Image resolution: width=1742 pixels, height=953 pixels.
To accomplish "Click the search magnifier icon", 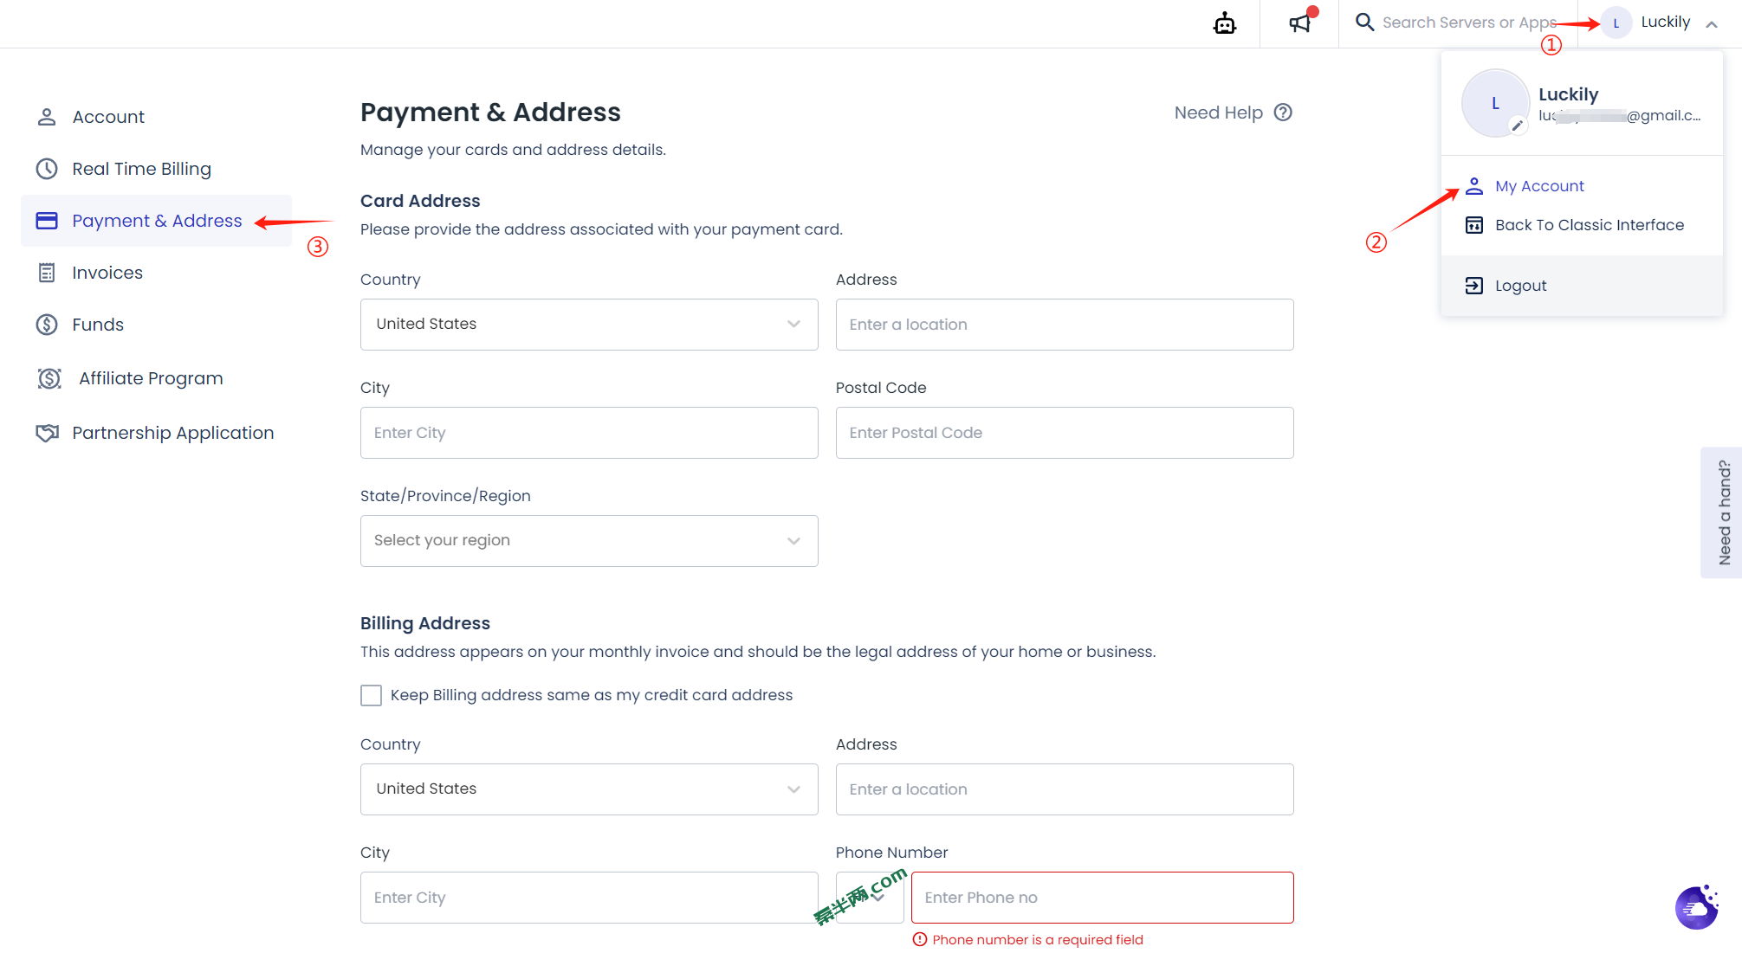I will coord(1364,23).
